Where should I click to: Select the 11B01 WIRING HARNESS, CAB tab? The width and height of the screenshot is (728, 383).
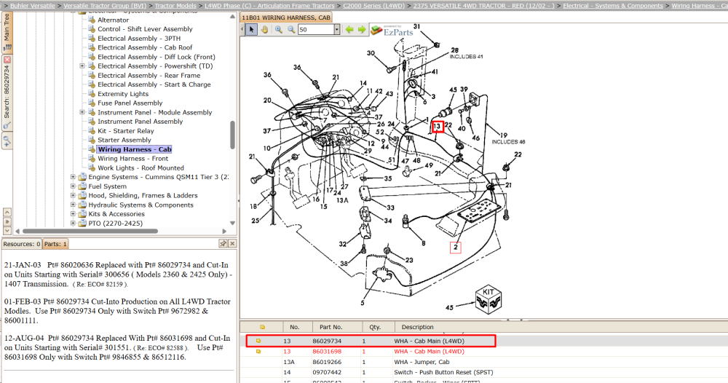[286, 17]
